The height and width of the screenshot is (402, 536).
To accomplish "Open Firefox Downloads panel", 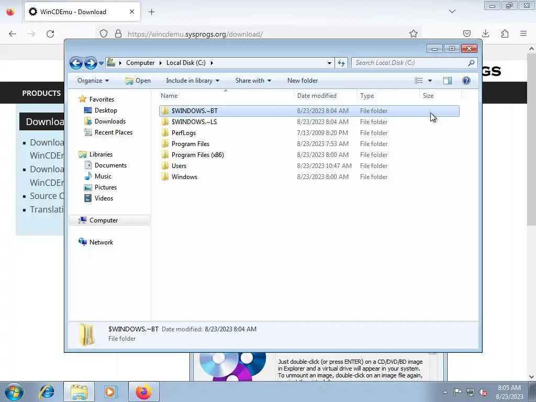I will click(x=485, y=33).
